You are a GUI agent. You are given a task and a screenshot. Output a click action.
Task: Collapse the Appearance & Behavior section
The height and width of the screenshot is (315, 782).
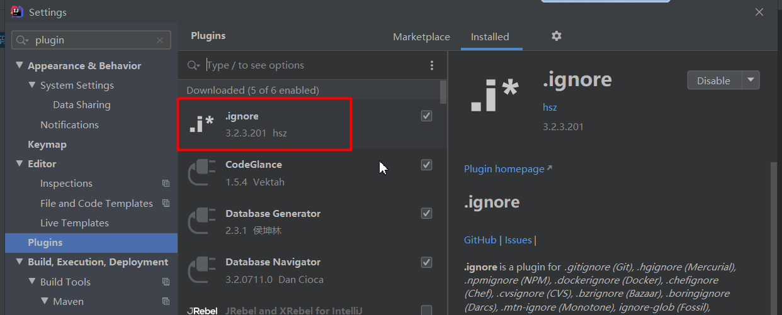(20, 66)
